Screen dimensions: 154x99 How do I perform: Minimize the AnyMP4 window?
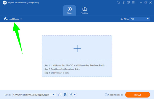click(x=141, y=3)
